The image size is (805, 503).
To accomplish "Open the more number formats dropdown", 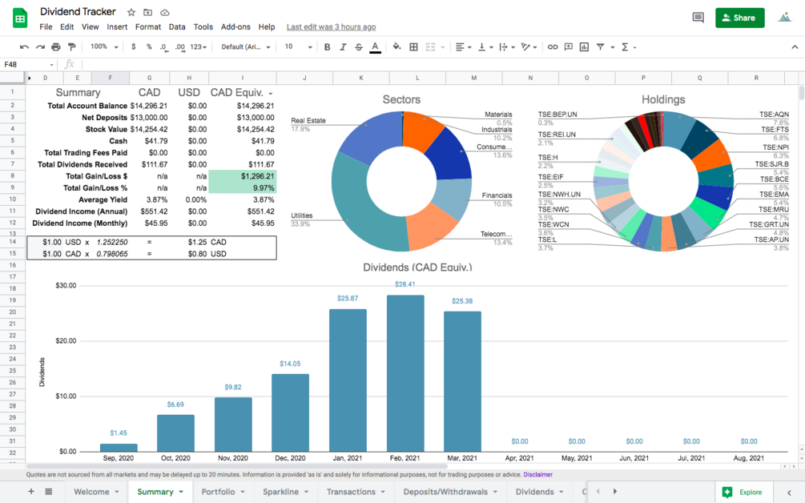I will [x=198, y=46].
